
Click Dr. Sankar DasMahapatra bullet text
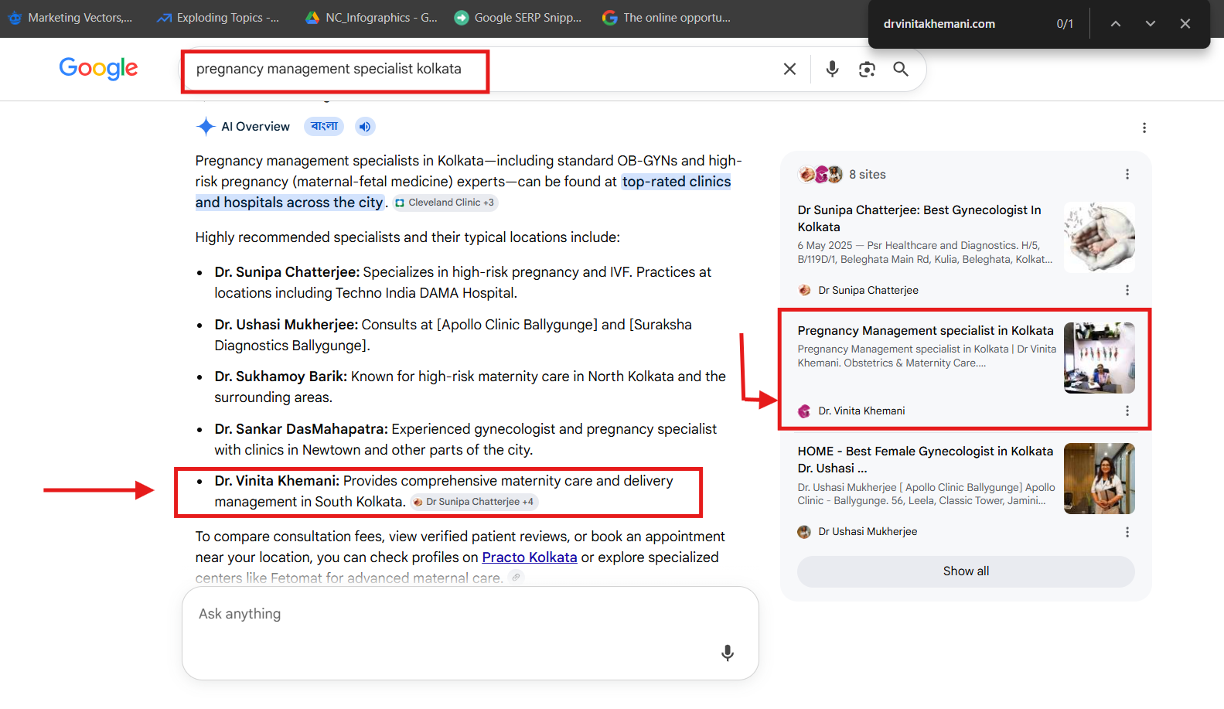click(x=465, y=439)
